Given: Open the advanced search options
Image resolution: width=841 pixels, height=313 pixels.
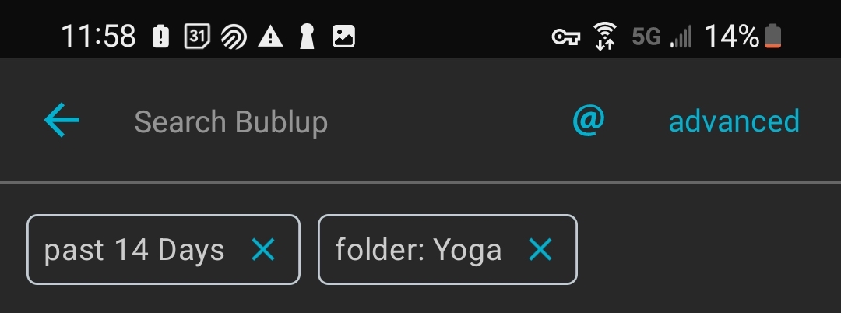Looking at the screenshot, I should click(734, 121).
